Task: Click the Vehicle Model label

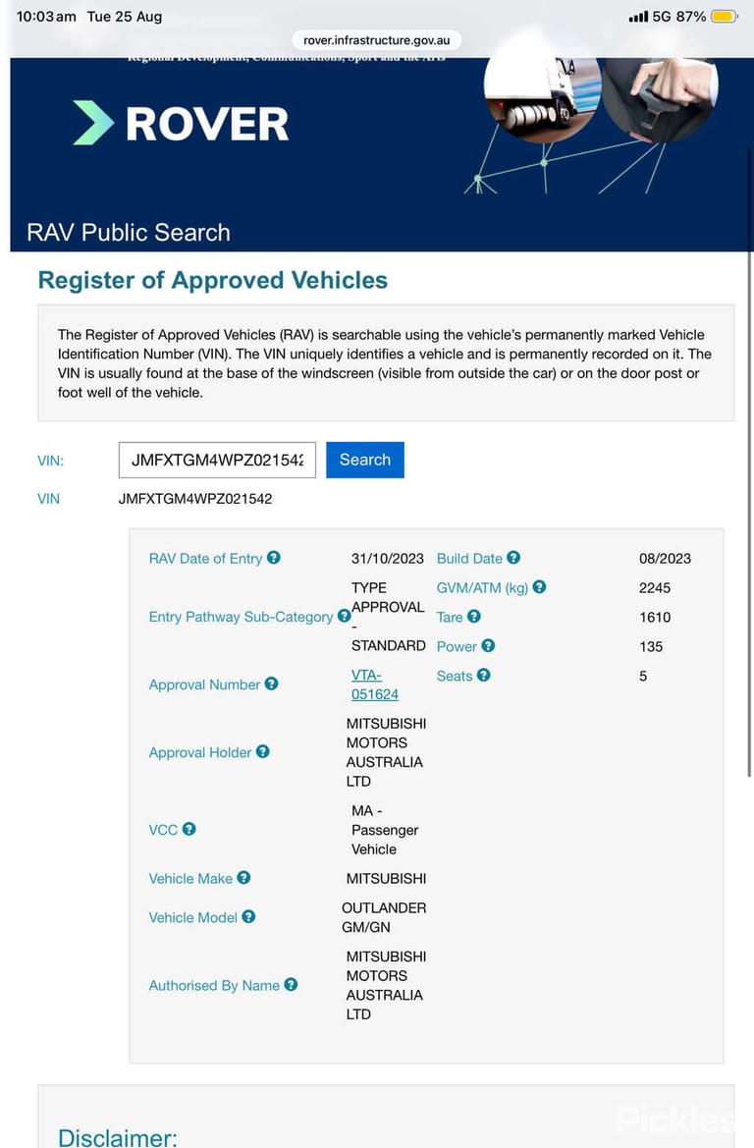Action: click(192, 917)
